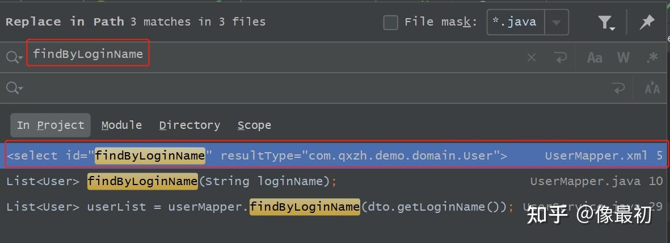Image resolution: width=670 pixels, height=243 pixels.
Task: Select the UserMapper.java line 10 result
Action: tap(335, 181)
